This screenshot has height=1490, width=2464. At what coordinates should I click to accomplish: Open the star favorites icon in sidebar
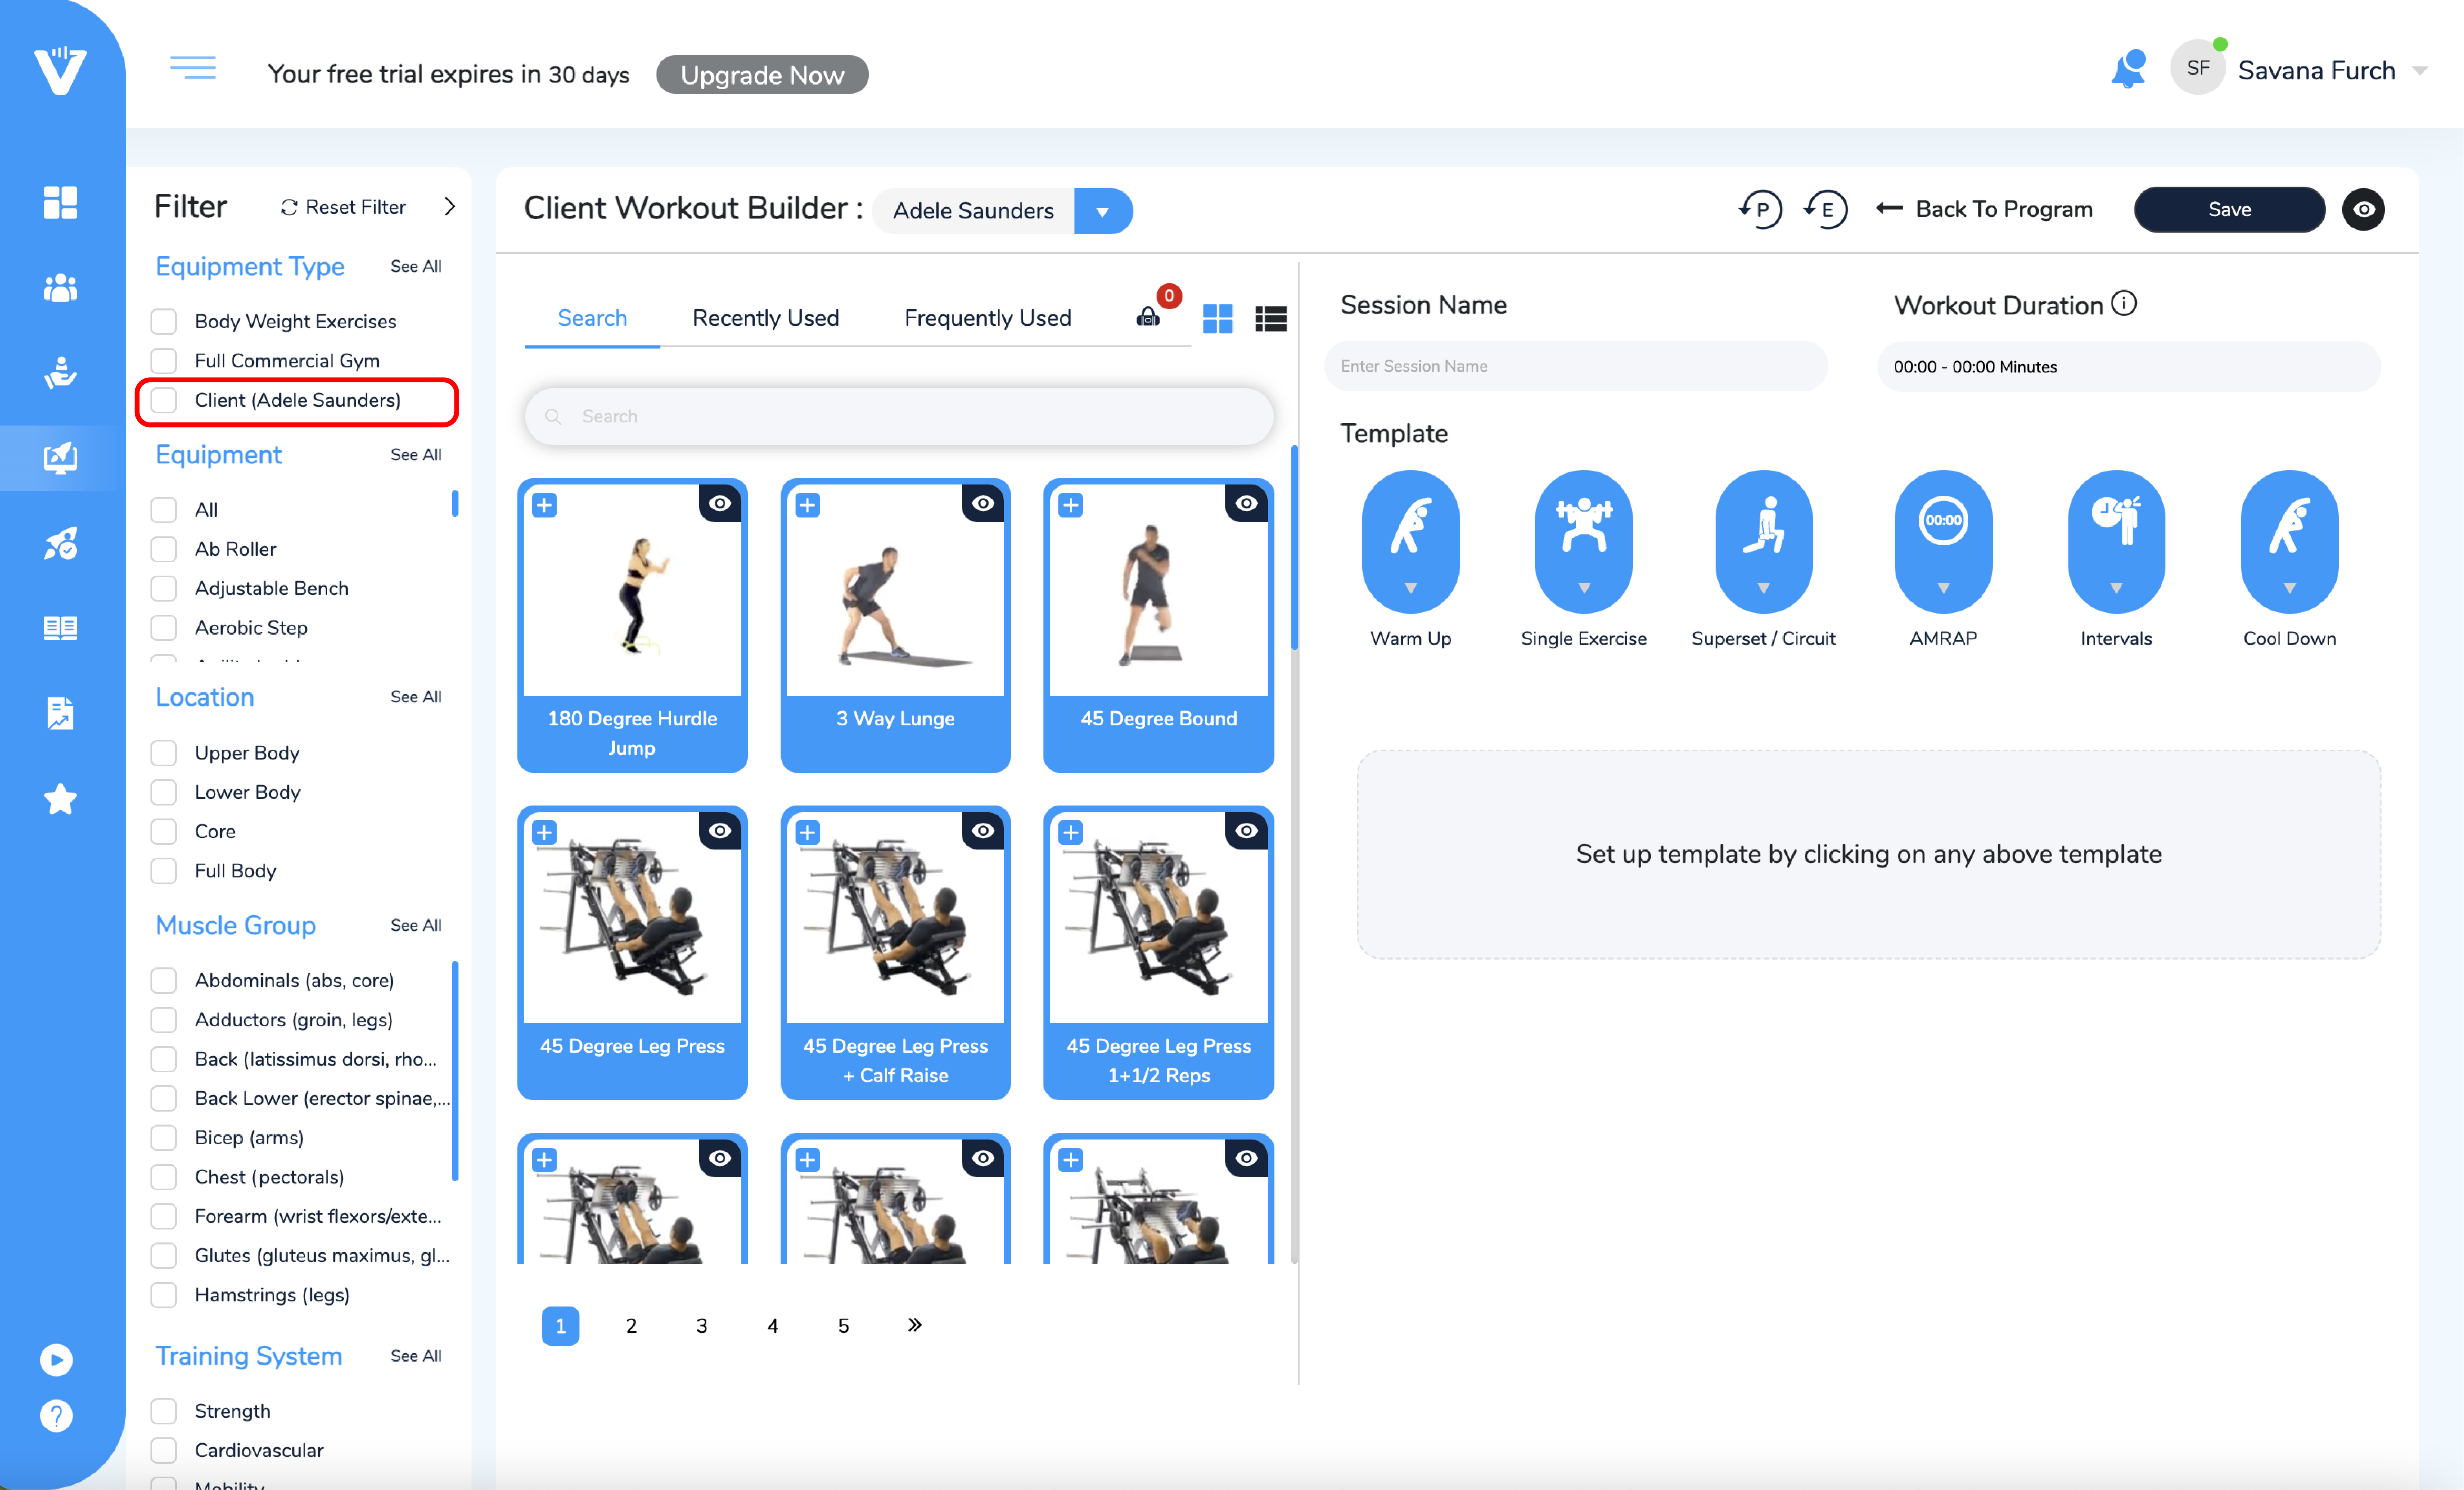[x=60, y=799]
